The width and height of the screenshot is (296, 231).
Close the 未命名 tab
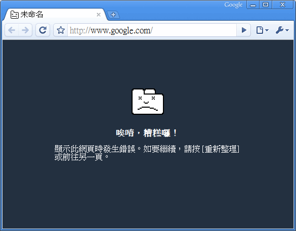(x=99, y=15)
